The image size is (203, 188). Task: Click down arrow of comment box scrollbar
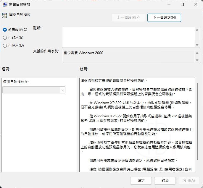[x=197, y=45]
